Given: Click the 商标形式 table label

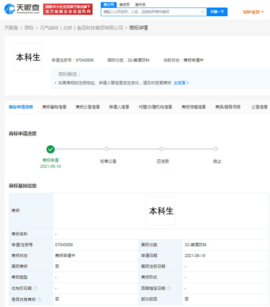Looking at the screenshot, I should 149,277.
